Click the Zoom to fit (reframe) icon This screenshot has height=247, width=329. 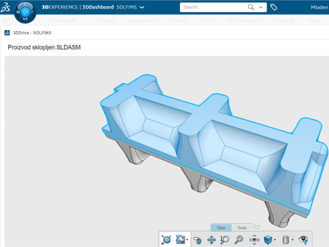(x=239, y=240)
